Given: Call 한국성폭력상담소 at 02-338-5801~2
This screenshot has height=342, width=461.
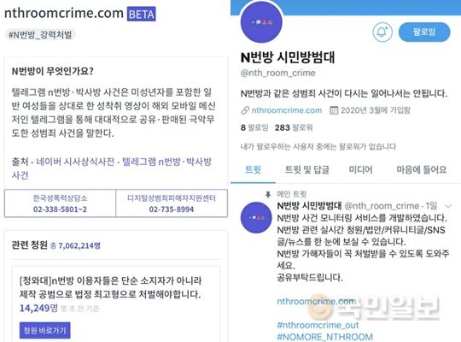Looking at the screenshot, I should tap(60, 203).
